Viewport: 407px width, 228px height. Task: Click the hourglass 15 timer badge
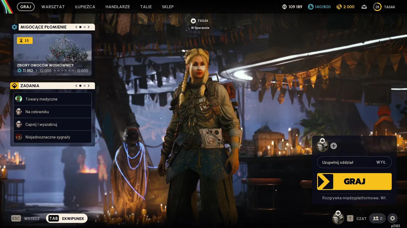(x=25, y=41)
